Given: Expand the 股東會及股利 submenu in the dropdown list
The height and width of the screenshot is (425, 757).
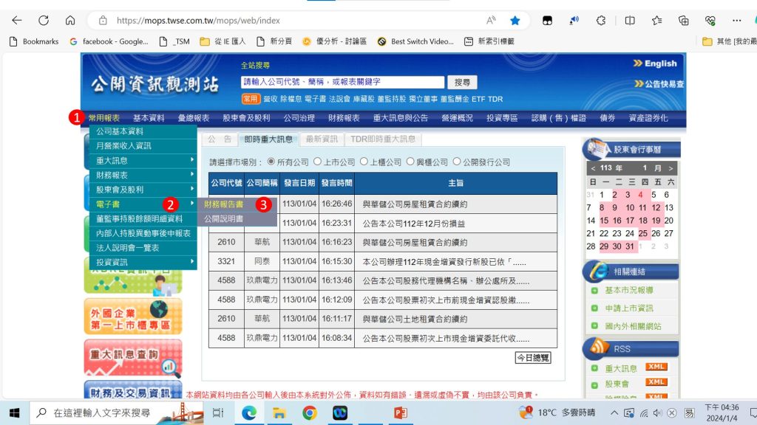Looking at the screenshot, I should [x=143, y=190].
